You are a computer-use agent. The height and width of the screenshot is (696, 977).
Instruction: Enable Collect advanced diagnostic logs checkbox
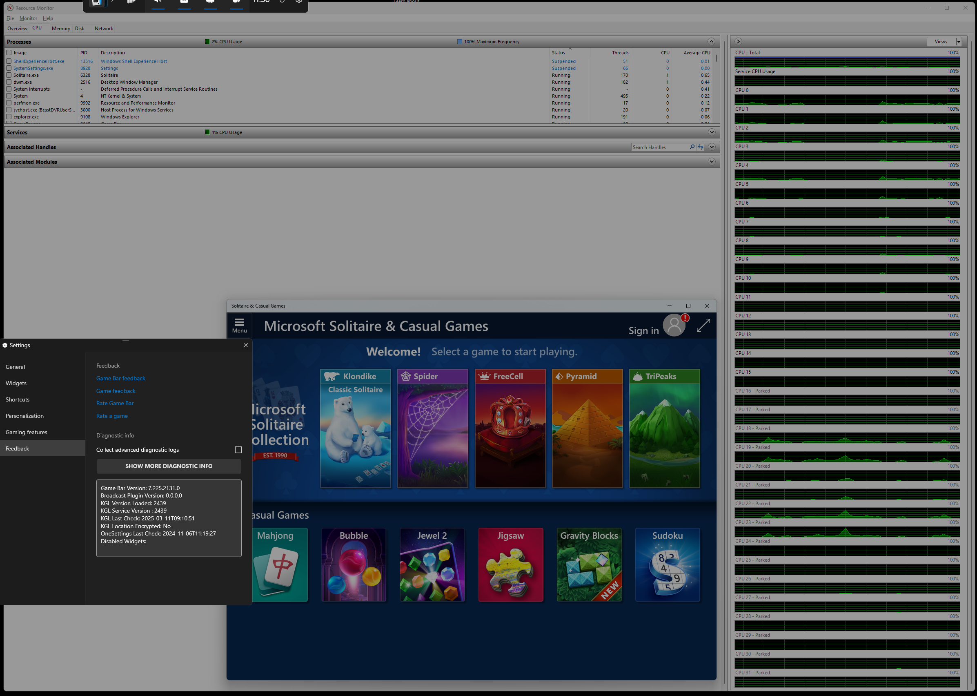(238, 450)
